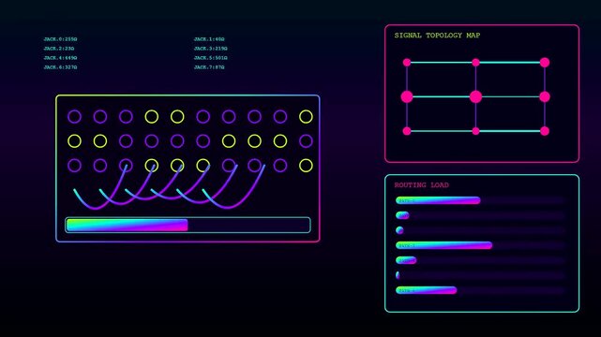
Task: Toggle the first jack in the bottom row
Action: coord(74,166)
